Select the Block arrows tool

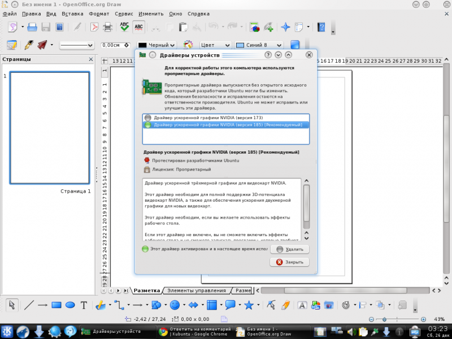(x=193, y=305)
